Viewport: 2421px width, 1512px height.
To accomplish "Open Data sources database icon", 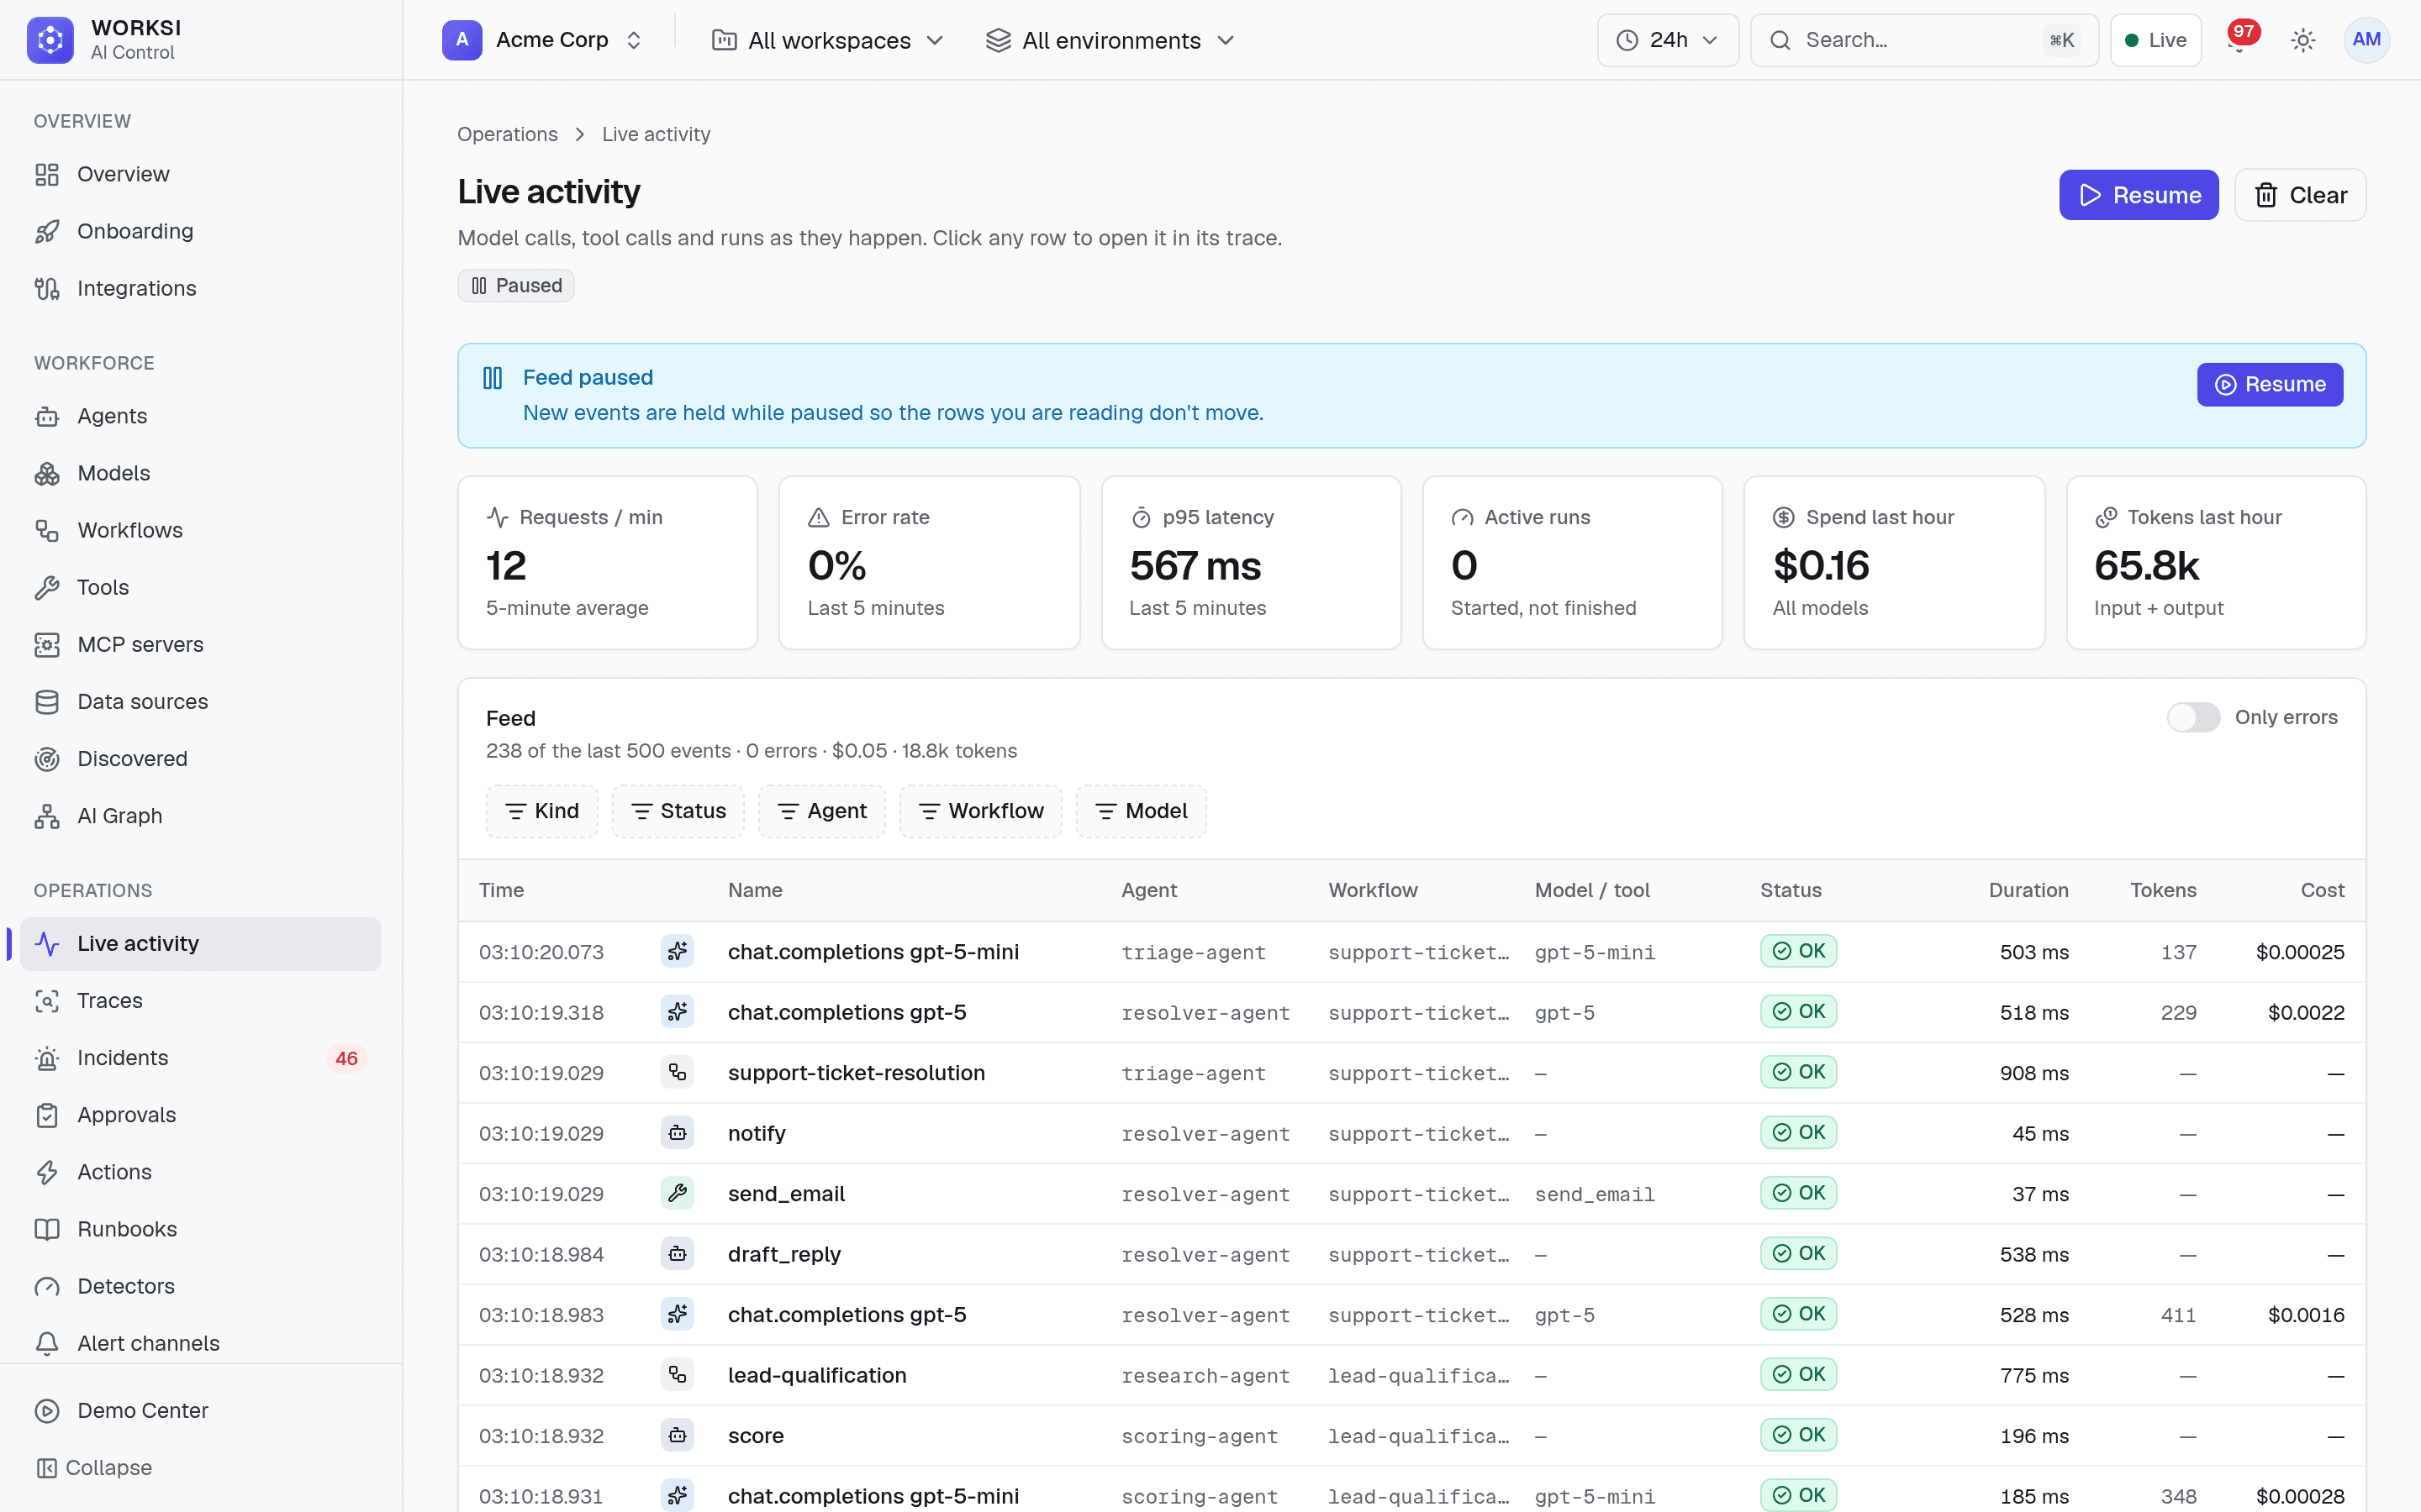I will 47,702.
